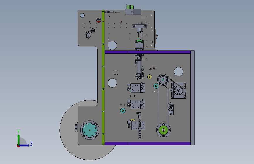Viewport: 254px width, 164px height.
Task: Pick the large round hole above the motor plate
Action: tap(178, 71)
